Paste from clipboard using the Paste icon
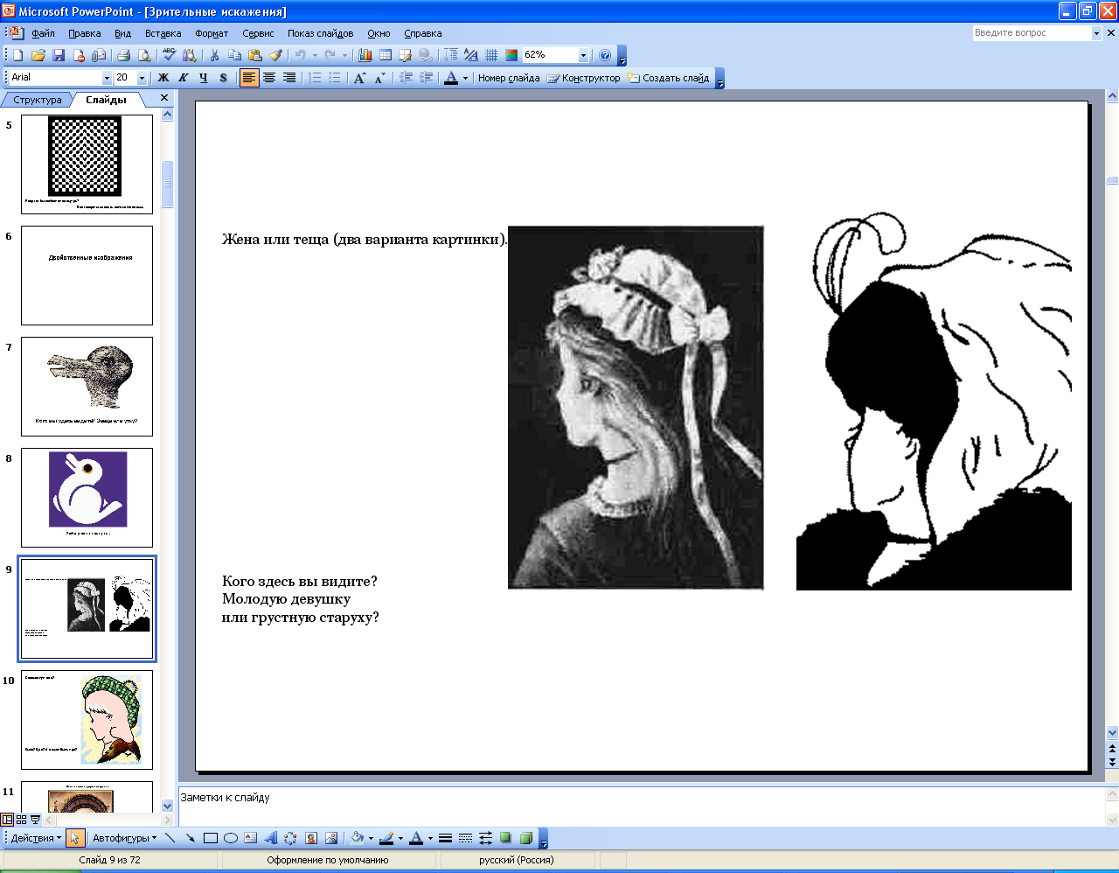 [254, 55]
